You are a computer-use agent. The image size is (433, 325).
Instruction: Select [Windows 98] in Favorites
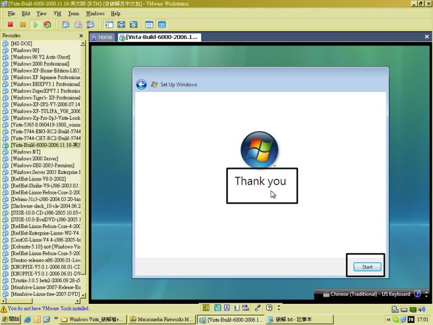[x=25, y=50]
